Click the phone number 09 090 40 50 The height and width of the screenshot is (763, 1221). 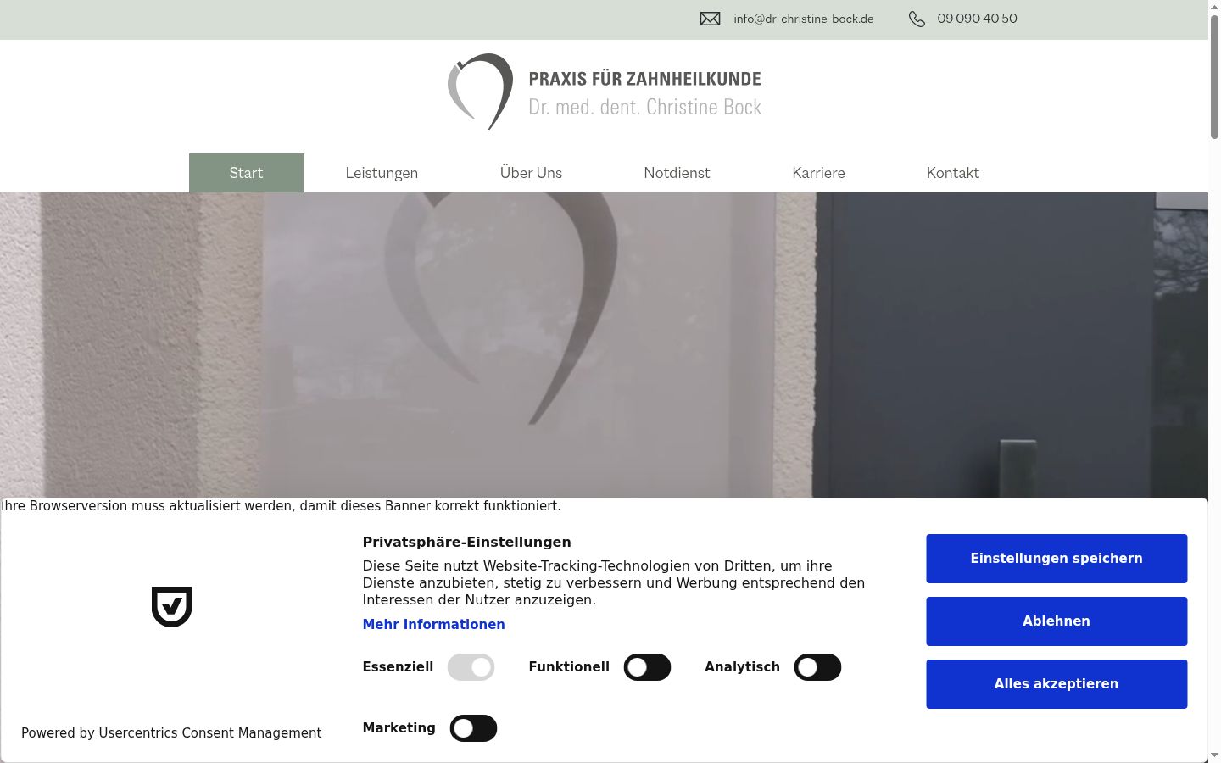coord(977,19)
